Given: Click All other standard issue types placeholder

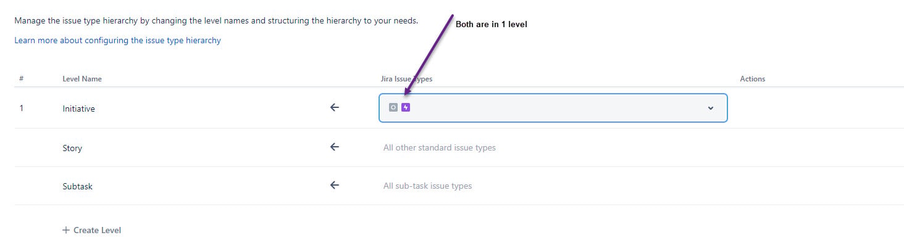Looking at the screenshot, I should point(440,147).
